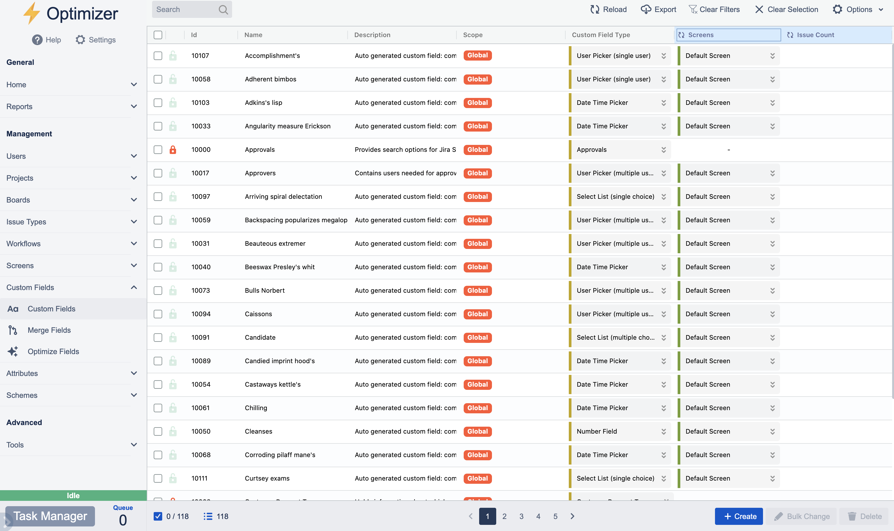This screenshot has height=531, width=894.
Task: Select the Merge Fields icon
Action: [x=13, y=330]
